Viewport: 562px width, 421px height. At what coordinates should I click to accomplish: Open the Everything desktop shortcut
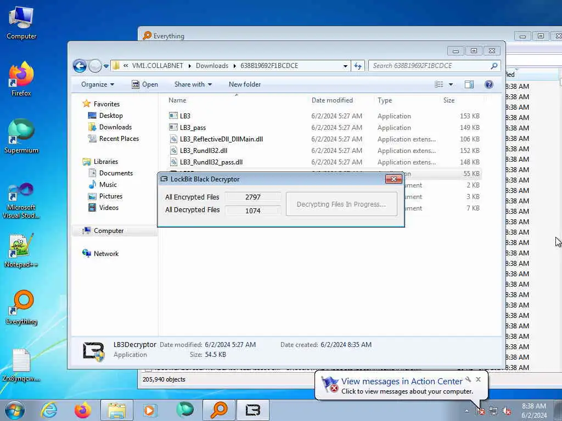point(21,307)
